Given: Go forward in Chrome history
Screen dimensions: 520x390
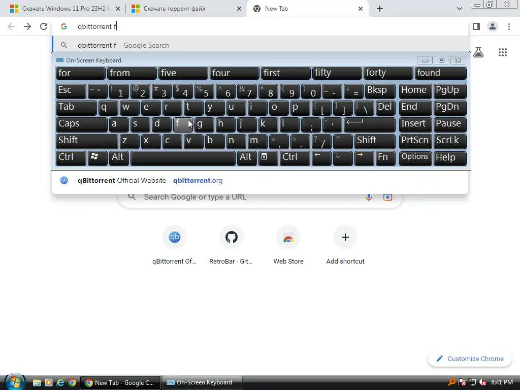Looking at the screenshot, I should pos(27,26).
